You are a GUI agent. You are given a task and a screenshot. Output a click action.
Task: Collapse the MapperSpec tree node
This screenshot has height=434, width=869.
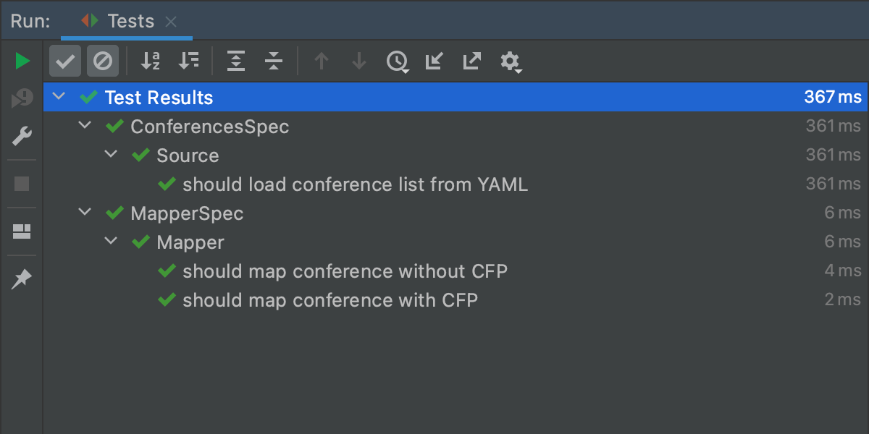[x=85, y=213]
